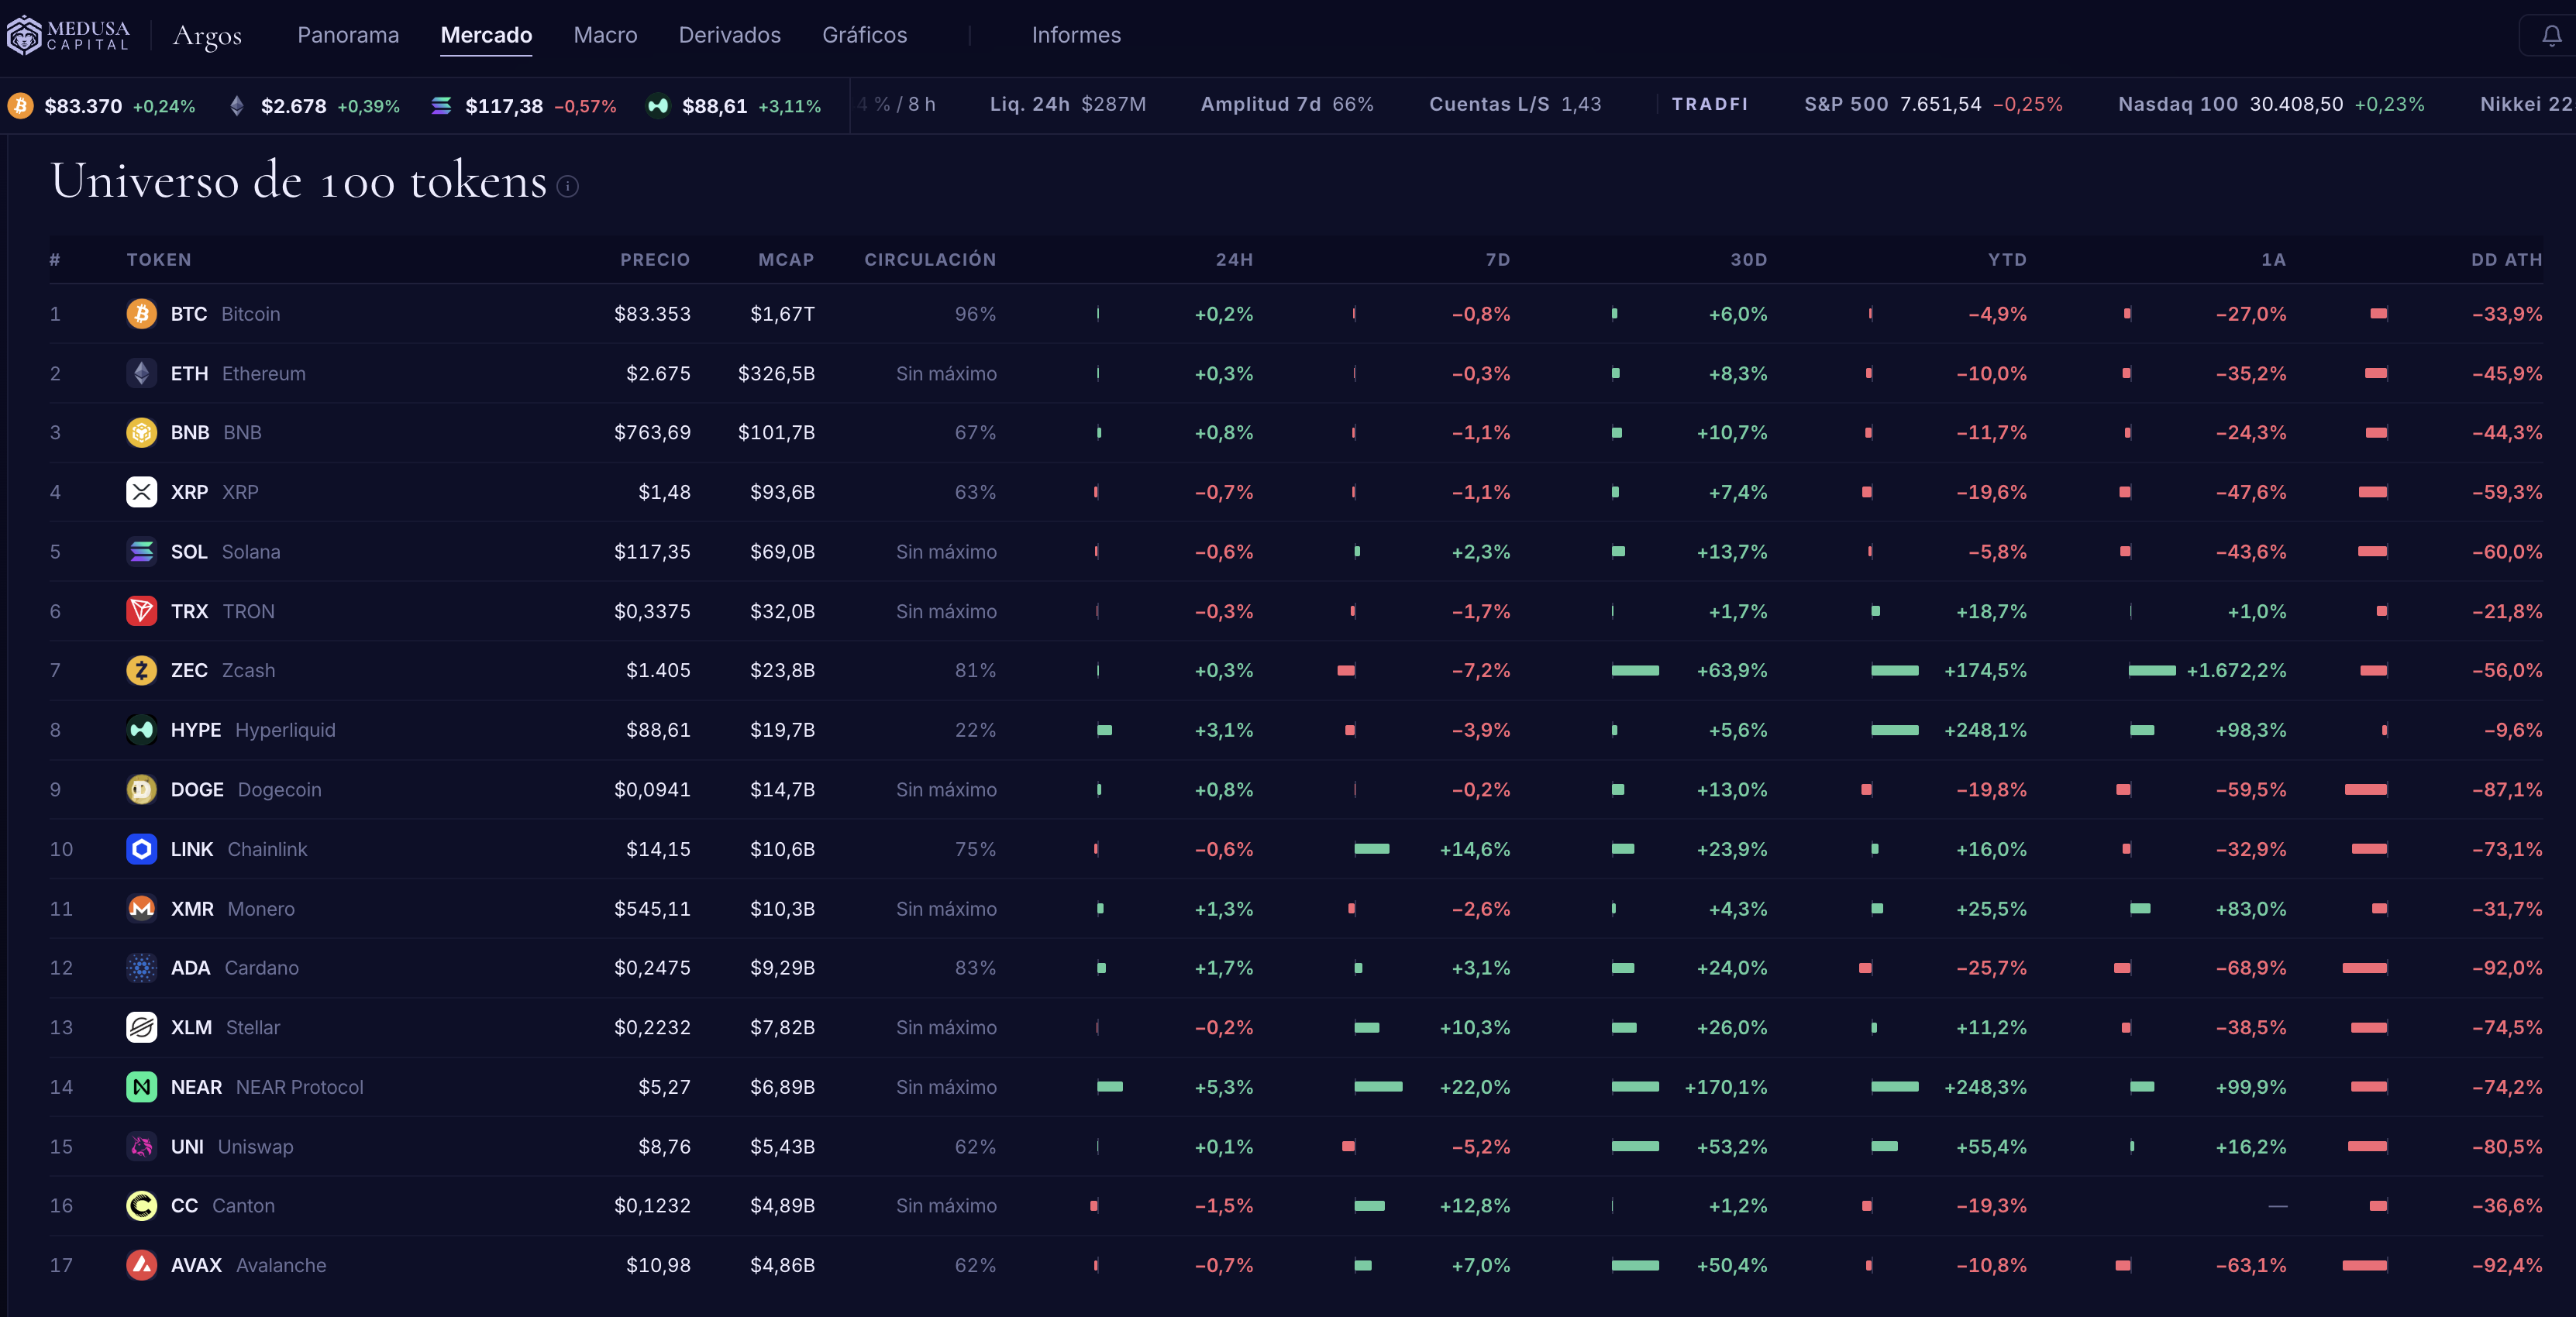Click the NEAR Protocol icon in row 14

click(x=141, y=1086)
